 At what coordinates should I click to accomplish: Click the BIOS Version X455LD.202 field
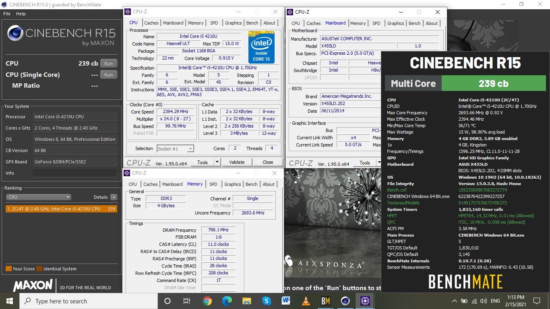(x=350, y=103)
